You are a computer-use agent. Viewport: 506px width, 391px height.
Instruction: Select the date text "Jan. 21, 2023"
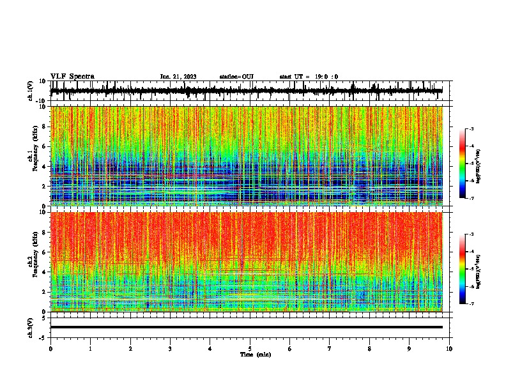click(178, 77)
